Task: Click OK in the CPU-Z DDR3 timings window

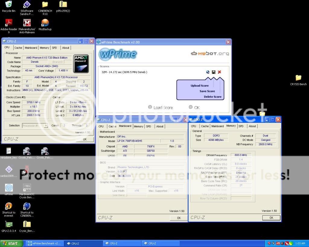Action: tap(271, 218)
